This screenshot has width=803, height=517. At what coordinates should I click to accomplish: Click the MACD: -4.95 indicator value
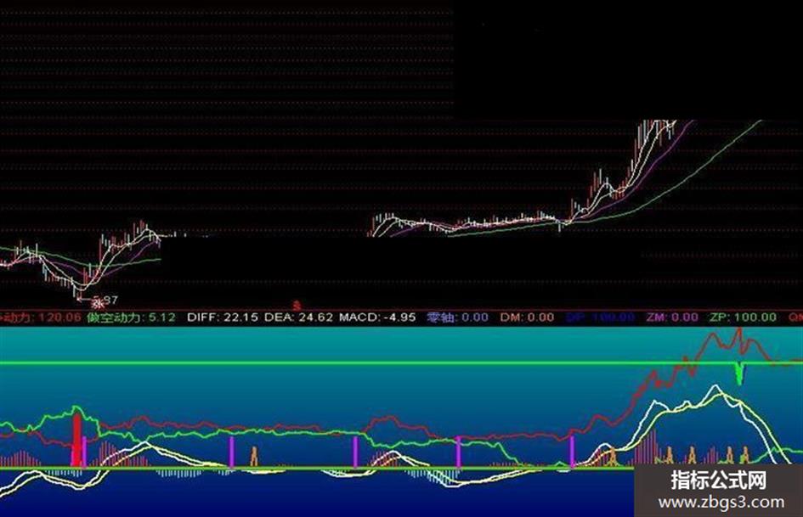pyautogui.click(x=377, y=318)
